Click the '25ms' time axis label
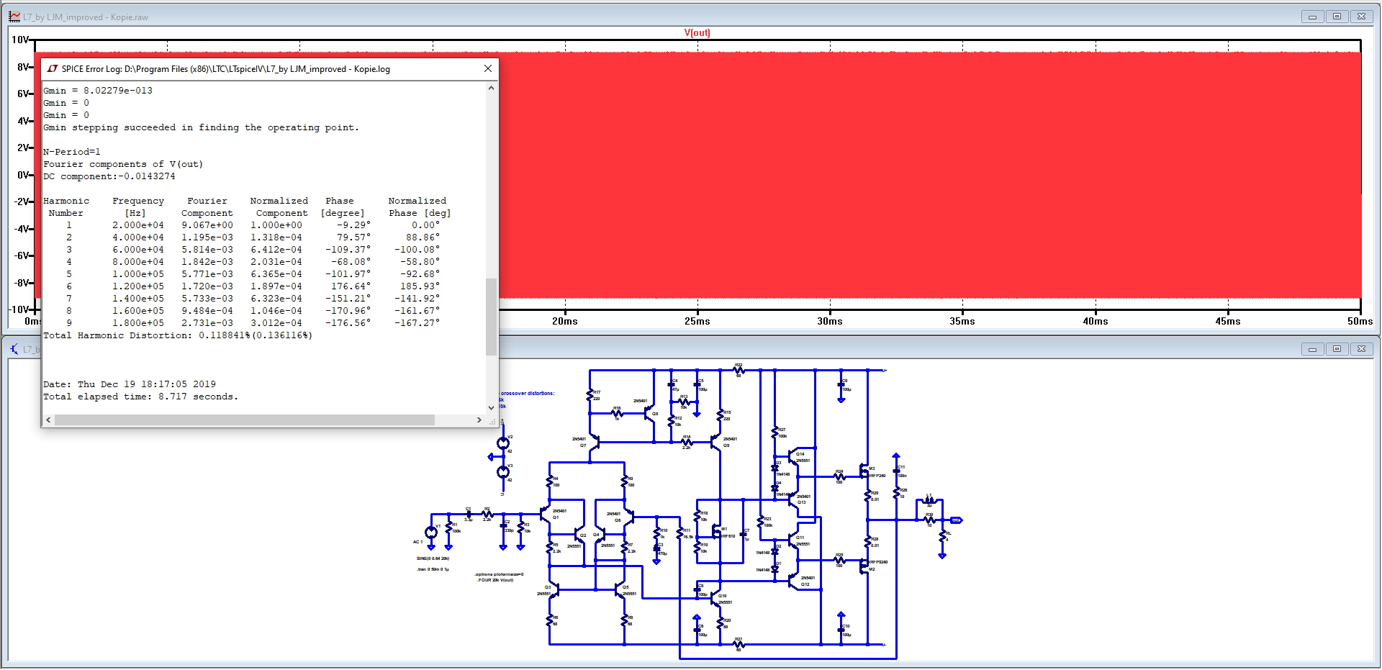Viewport: 1382px width, 670px height. tap(697, 322)
